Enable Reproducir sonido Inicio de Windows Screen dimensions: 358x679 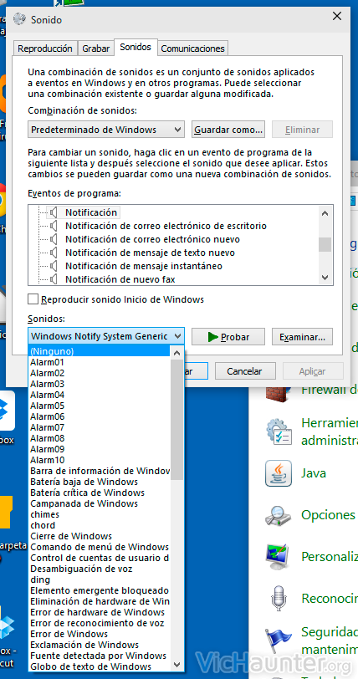click(x=33, y=299)
